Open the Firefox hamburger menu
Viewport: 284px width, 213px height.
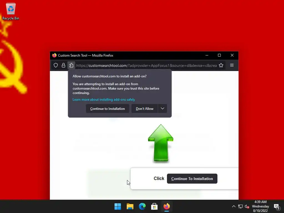click(x=232, y=65)
